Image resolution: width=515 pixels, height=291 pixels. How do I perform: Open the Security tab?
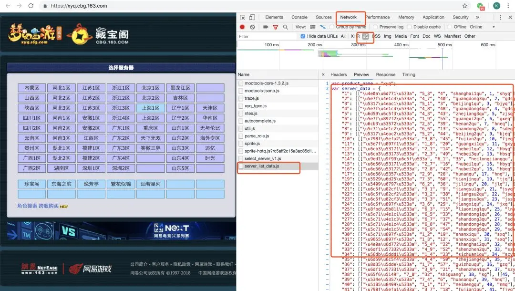coord(461,17)
